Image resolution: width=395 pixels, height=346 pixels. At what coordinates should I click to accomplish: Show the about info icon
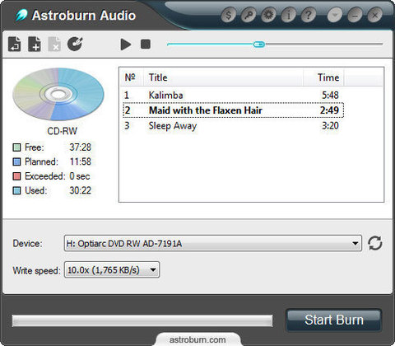click(x=289, y=15)
